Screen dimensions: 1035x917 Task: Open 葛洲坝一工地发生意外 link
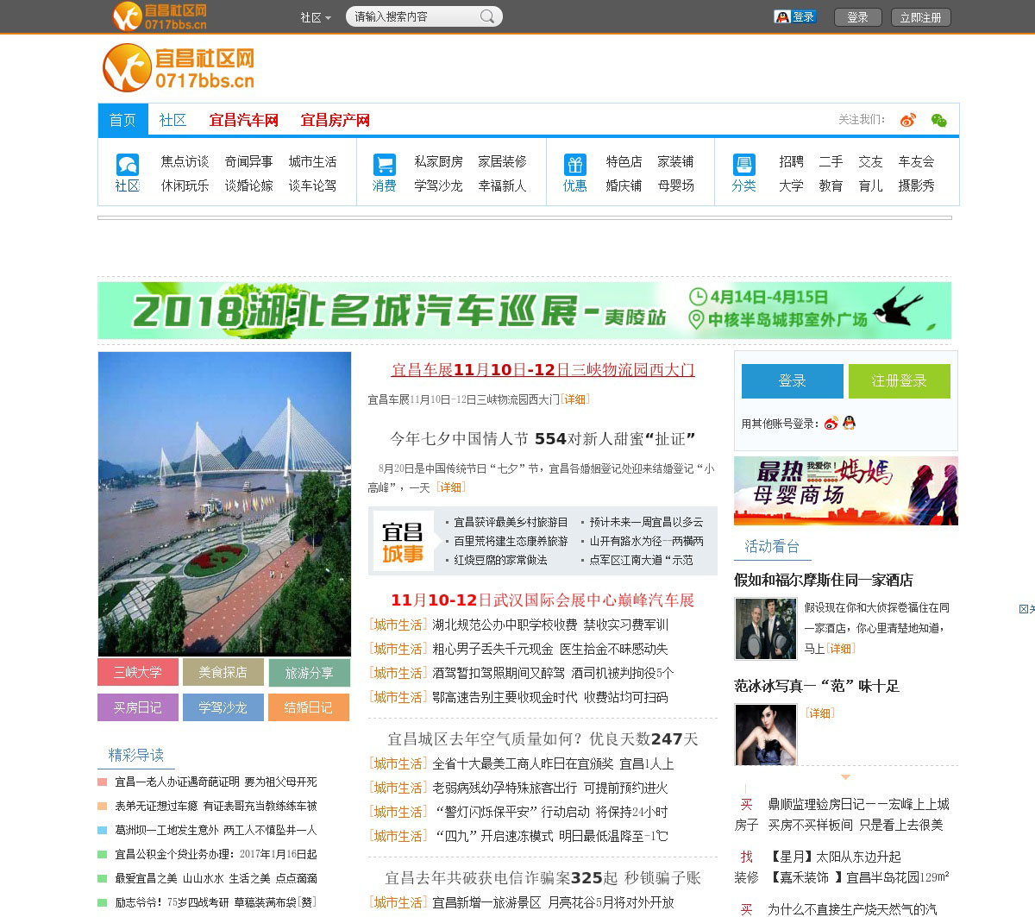point(216,831)
